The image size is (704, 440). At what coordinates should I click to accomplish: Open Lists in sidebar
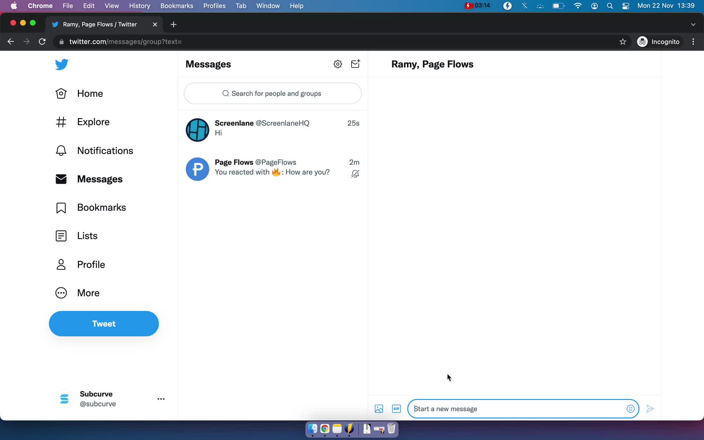[x=76, y=236]
